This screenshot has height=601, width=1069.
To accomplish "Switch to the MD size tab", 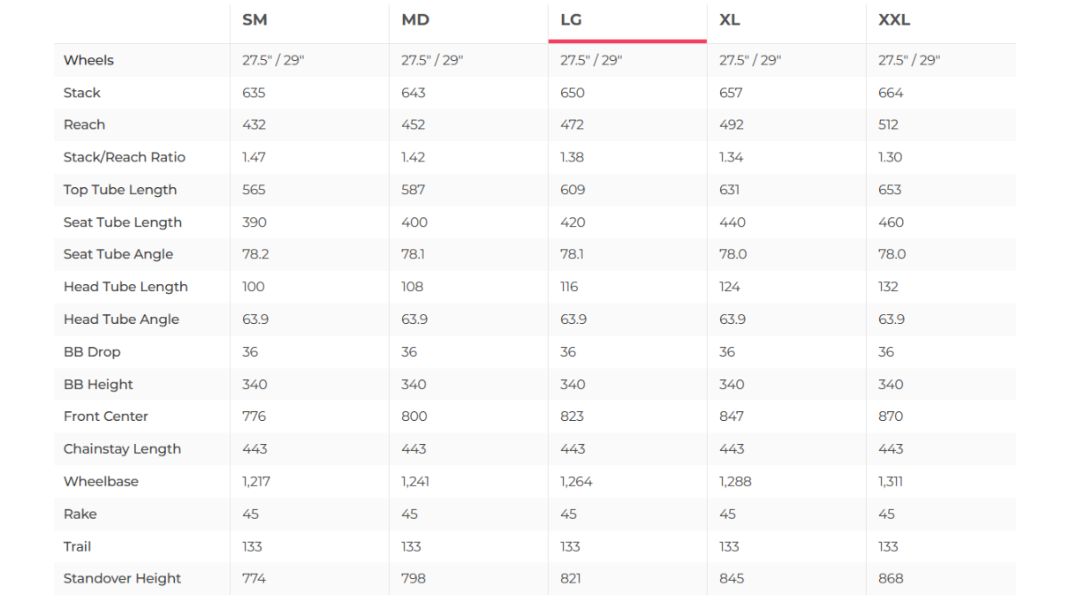I will click(415, 20).
